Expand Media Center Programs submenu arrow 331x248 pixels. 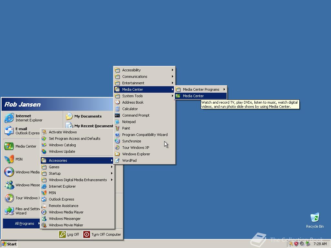[x=224, y=89]
